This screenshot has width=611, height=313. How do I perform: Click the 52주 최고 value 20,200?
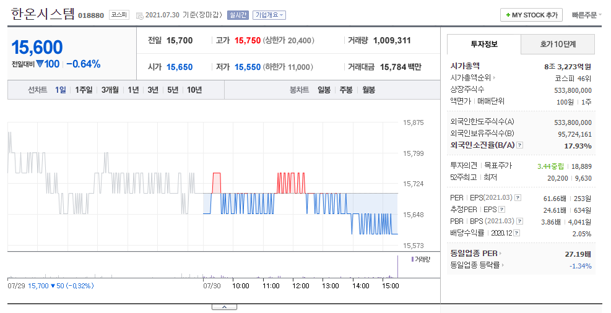tap(558, 178)
